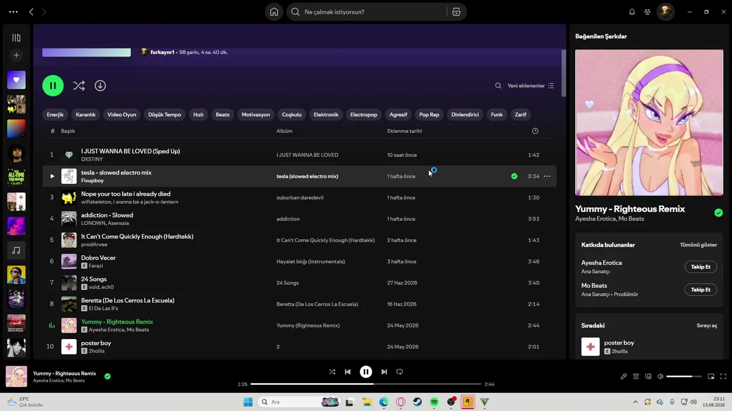Open album suburban daredevil link

(x=300, y=198)
